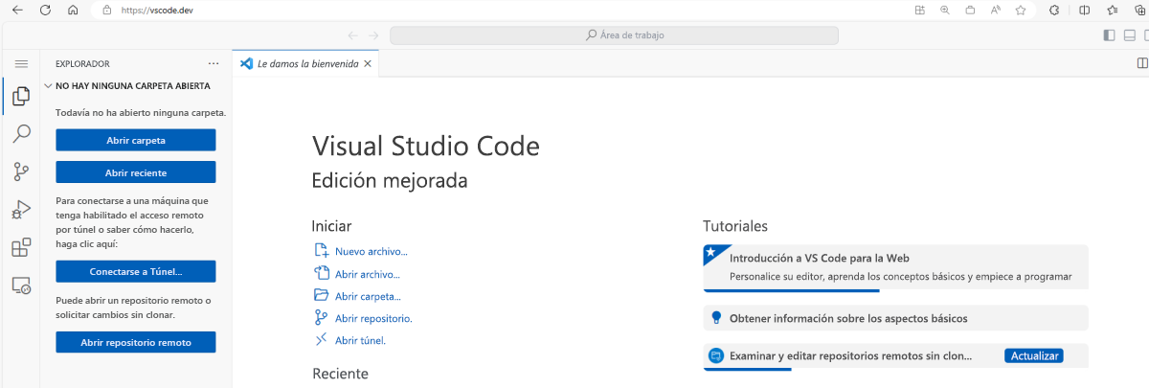
Task: Add page to favorites with star icon
Action: pyautogui.click(x=1021, y=10)
